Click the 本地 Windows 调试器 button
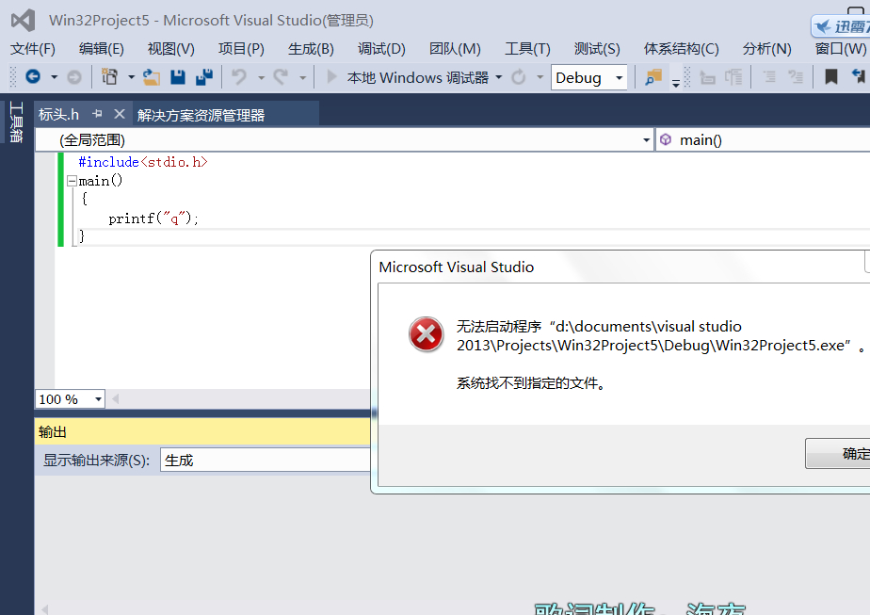This screenshot has height=615, width=870. (x=417, y=77)
